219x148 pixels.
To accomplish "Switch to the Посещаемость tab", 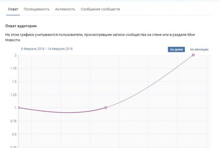I will click(x=37, y=9).
